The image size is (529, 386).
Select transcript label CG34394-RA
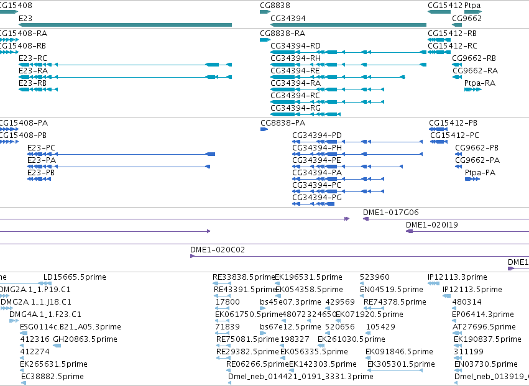click(x=295, y=83)
